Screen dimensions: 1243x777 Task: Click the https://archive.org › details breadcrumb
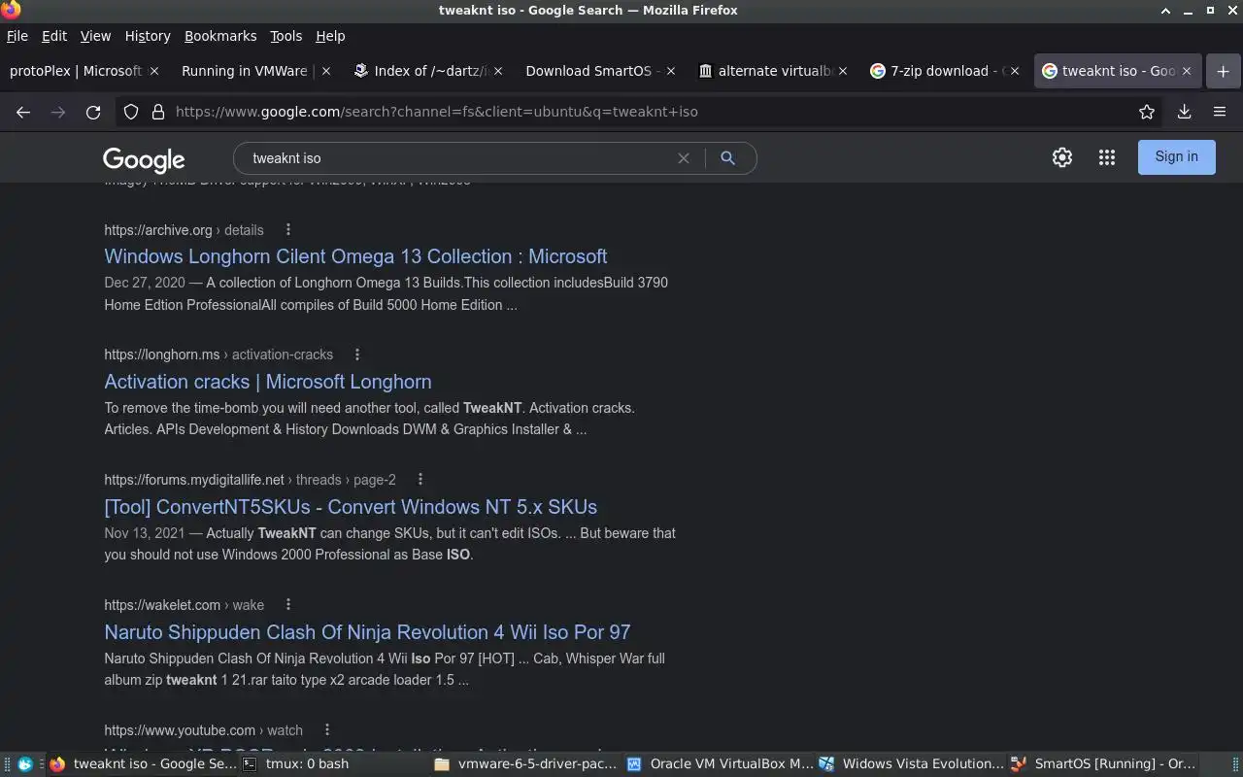(x=184, y=230)
